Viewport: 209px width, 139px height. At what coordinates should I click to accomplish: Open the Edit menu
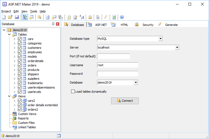tap(16, 12)
